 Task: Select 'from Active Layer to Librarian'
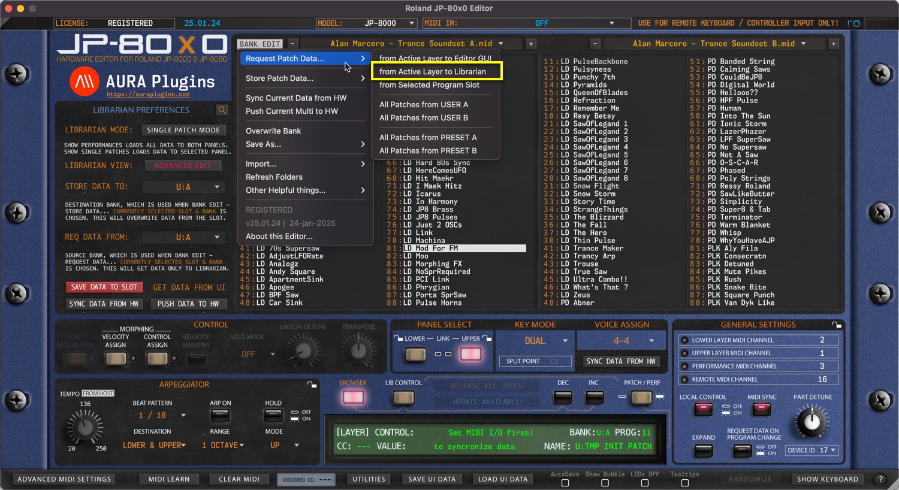pos(436,72)
